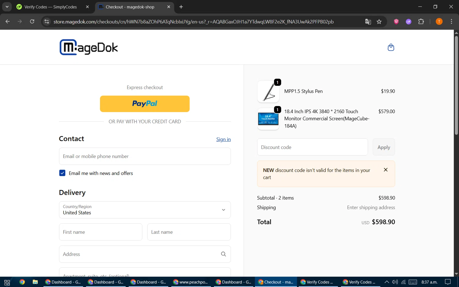Screen dimensions: 459x287
Task: Click the $598.90 total amount
Action: point(383,222)
